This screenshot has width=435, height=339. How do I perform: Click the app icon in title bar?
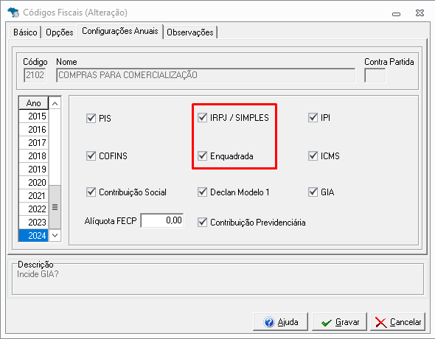(x=13, y=13)
